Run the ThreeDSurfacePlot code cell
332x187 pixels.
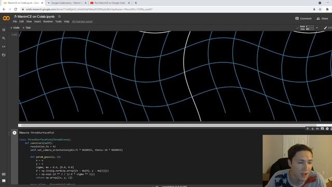tap(15, 133)
